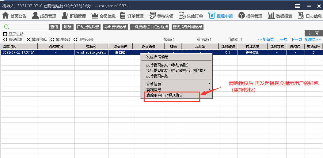Screen dimensions: 323x158
Task: Click the 自动提现设置 button
Action: [x=88, y=27]
